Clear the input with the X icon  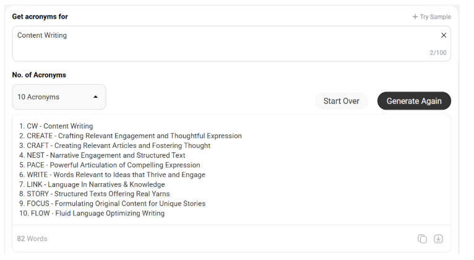pos(444,35)
